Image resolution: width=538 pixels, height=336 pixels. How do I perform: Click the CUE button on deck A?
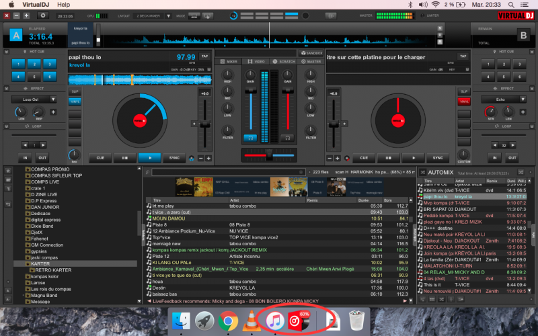coord(100,158)
